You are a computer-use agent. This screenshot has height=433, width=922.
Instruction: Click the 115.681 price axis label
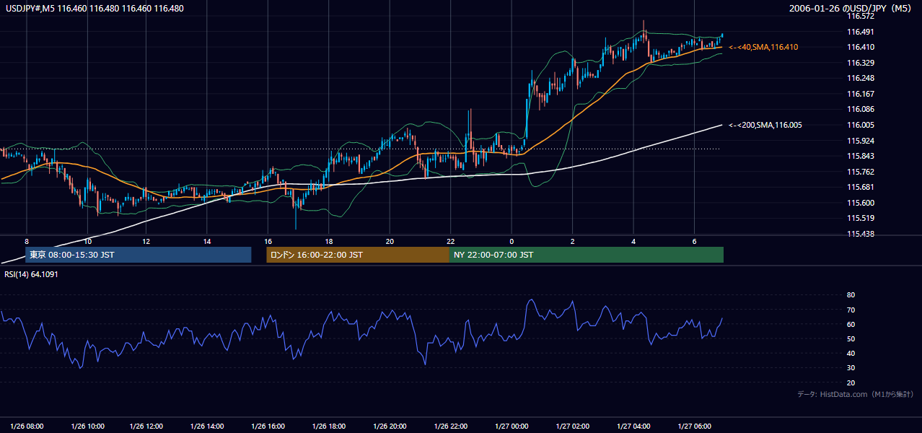pos(859,187)
